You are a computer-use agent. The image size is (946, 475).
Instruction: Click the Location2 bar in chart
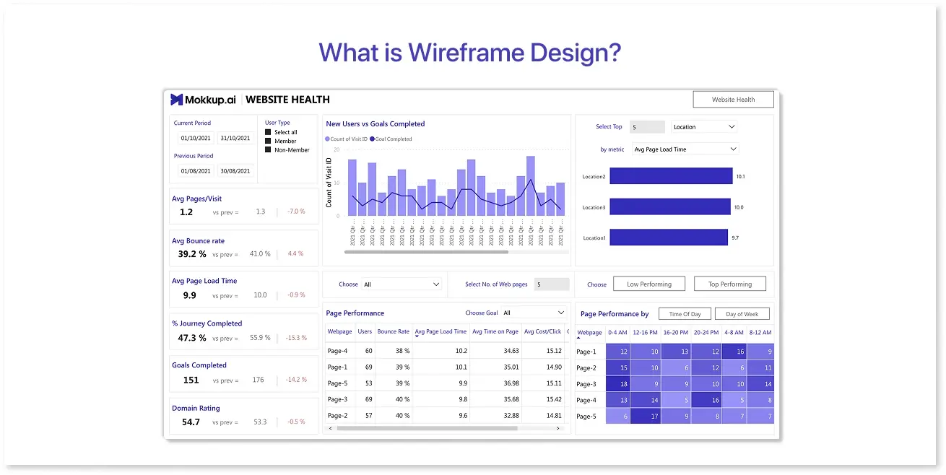pyautogui.click(x=671, y=176)
